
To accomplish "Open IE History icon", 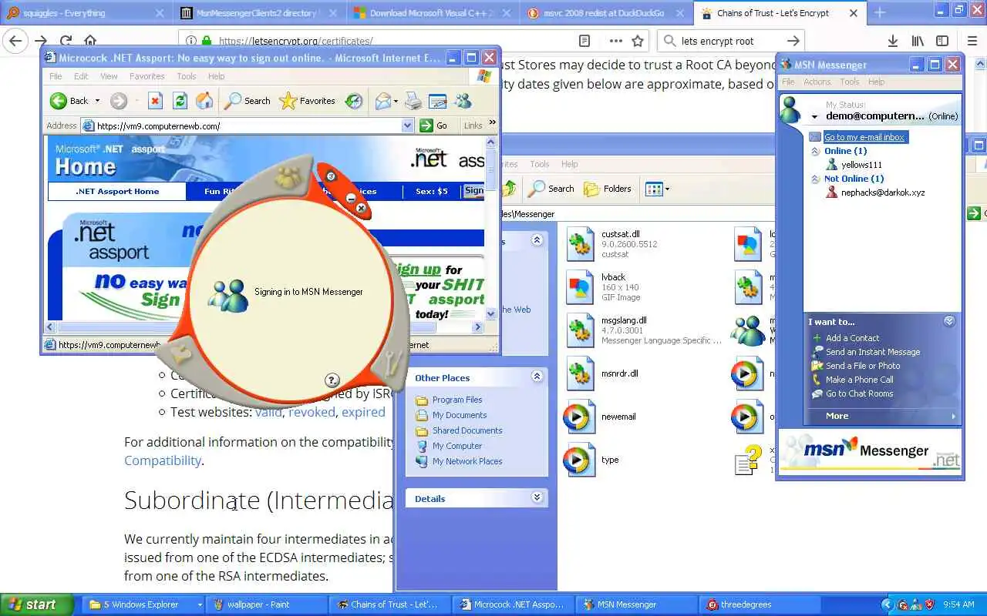I will point(353,101).
